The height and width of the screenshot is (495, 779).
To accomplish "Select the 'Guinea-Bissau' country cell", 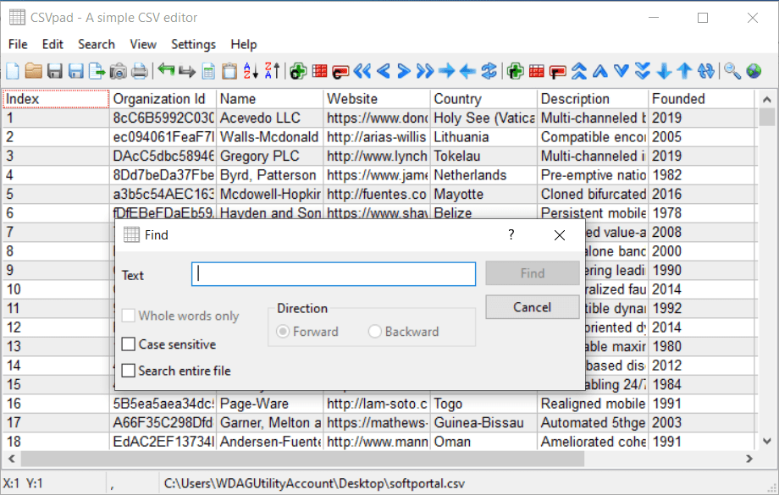I will [483, 422].
